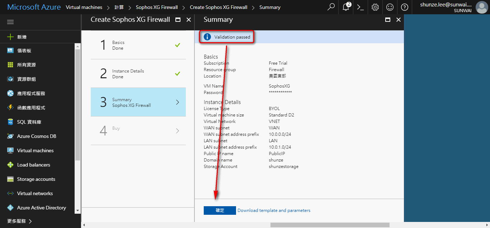
Task: Click the breadcrumb chevron after Virtual machines
Action: tap(108, 7)
